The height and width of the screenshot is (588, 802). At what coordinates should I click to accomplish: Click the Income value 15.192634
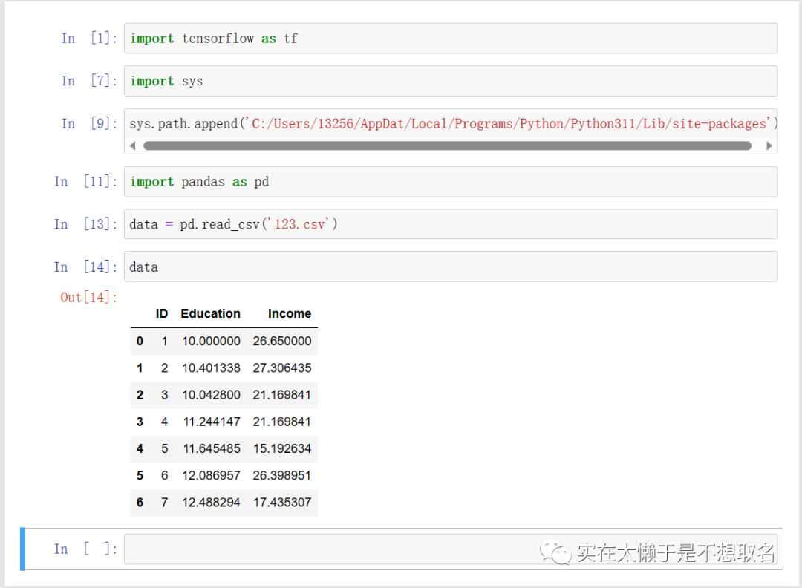coord(282,448)
